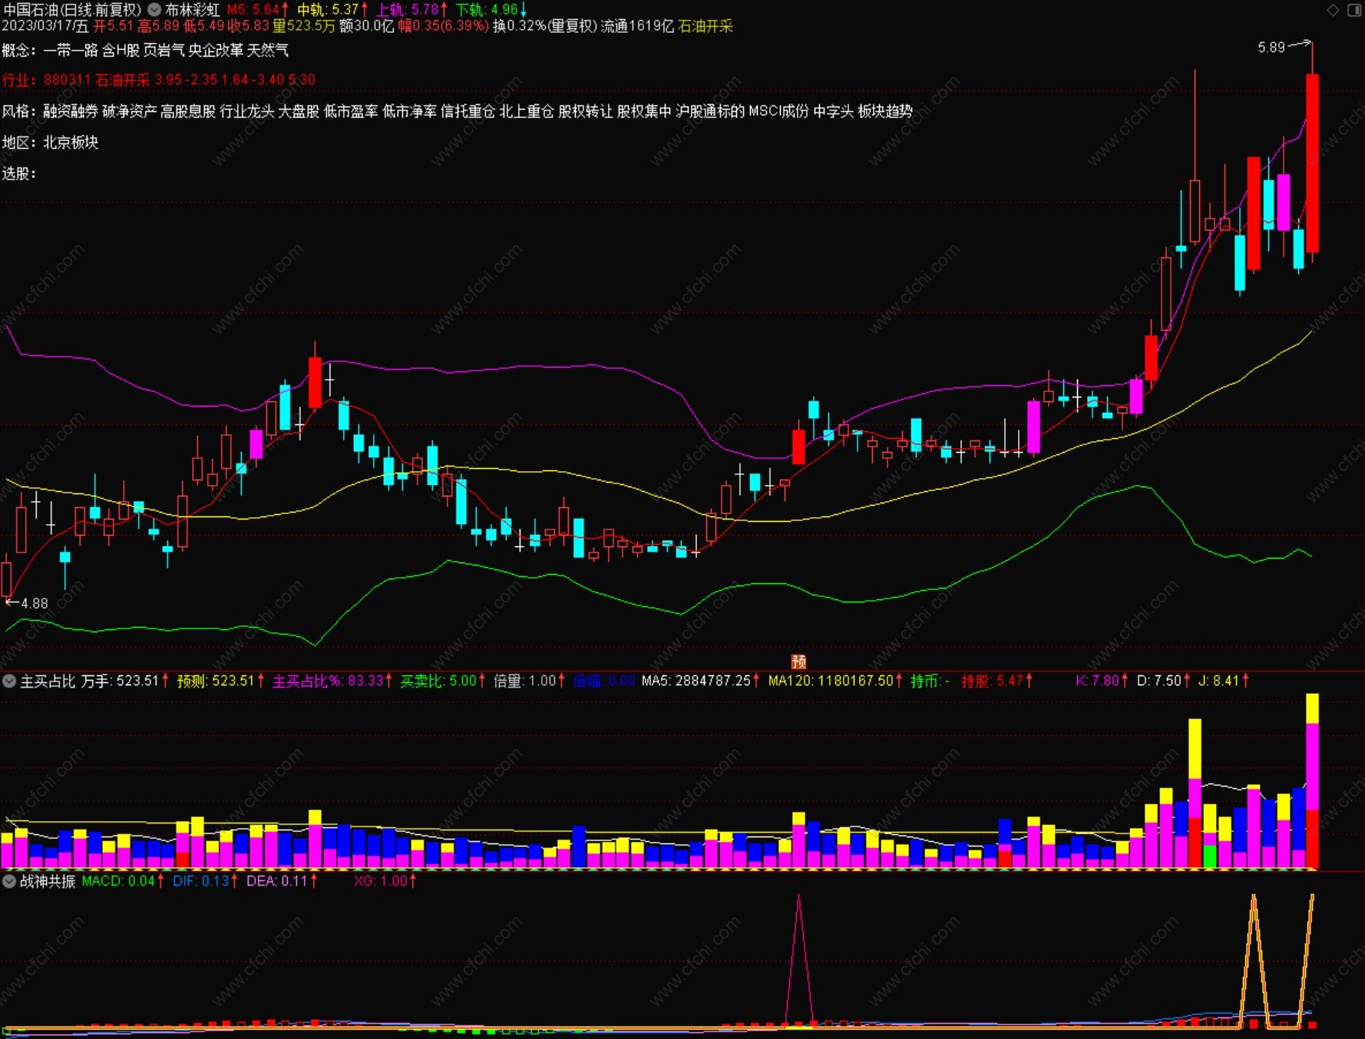Open the 主买占比 indicator dropdown circle
Screen dimensions: 1365x1039
pos(9,681)
